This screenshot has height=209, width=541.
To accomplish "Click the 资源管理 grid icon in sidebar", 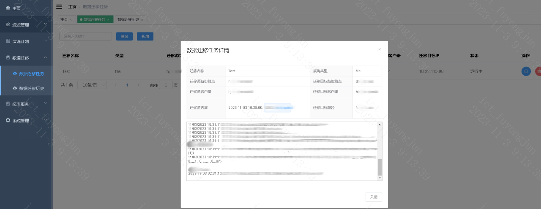I will [8, 24].
